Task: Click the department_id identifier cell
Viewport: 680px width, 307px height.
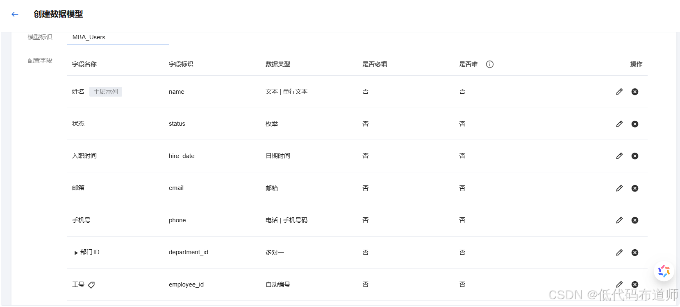Action: coord(189,252)
